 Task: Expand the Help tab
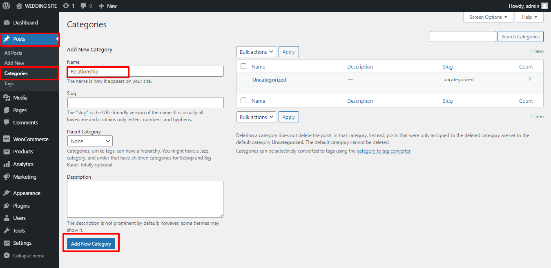click(x=529, y=17)
